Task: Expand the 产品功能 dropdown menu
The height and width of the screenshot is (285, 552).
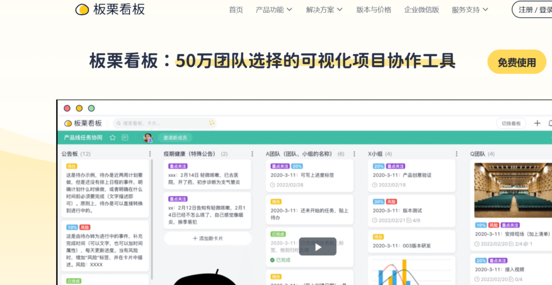Action: 274,10
